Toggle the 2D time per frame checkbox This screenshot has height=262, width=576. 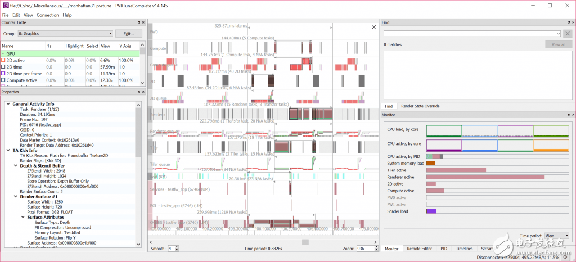click(x=3, y=74)
